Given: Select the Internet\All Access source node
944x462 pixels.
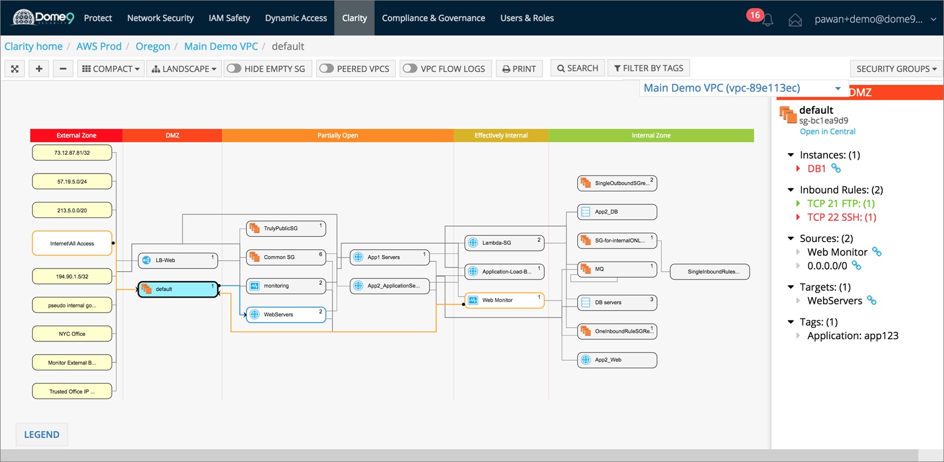Looking at the screenshot, I should 72,243.
